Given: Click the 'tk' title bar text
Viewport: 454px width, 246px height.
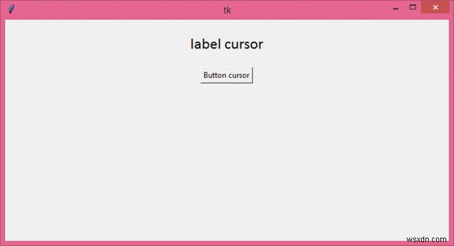Looking at the screenshot, I should [x=227, y=10].
